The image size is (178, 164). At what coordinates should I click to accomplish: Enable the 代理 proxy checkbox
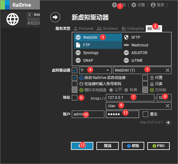(x=145, y=78)
